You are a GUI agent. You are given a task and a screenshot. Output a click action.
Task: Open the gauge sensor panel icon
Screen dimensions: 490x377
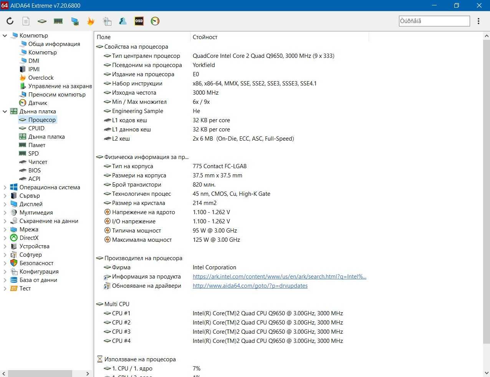click(x=155, y=21)
